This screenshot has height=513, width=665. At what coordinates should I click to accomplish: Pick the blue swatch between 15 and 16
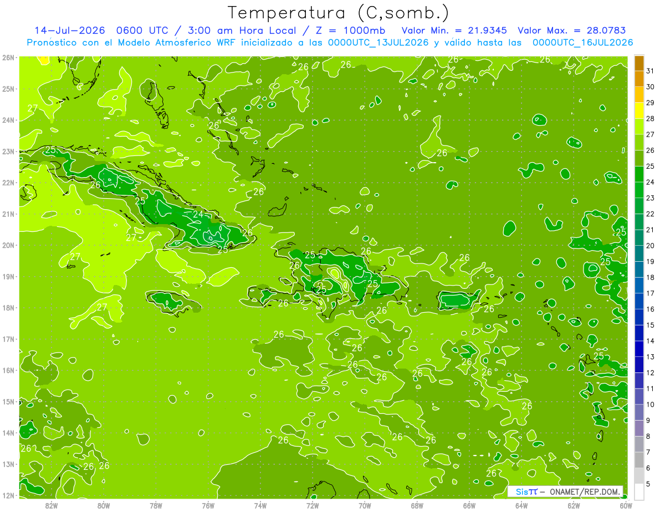[x=639, y=317]
